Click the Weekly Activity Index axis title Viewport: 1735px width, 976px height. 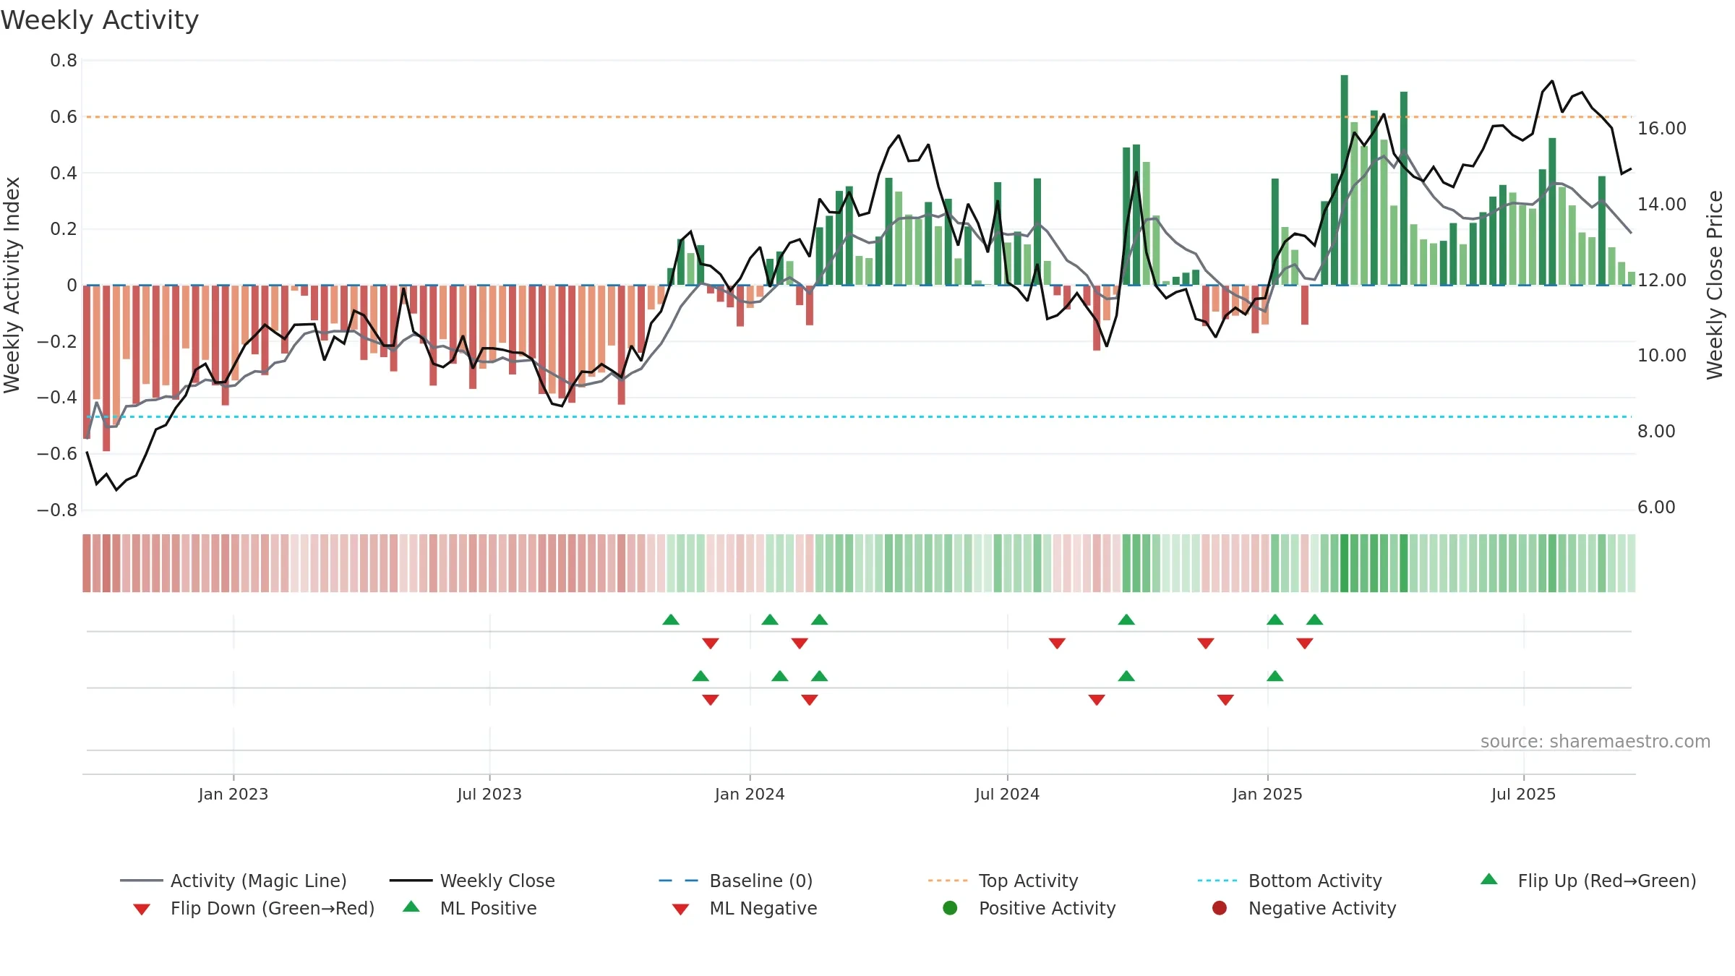click(12, 285)
